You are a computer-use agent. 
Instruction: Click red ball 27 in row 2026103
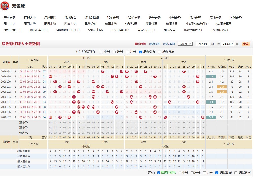(x=188, y=97)
